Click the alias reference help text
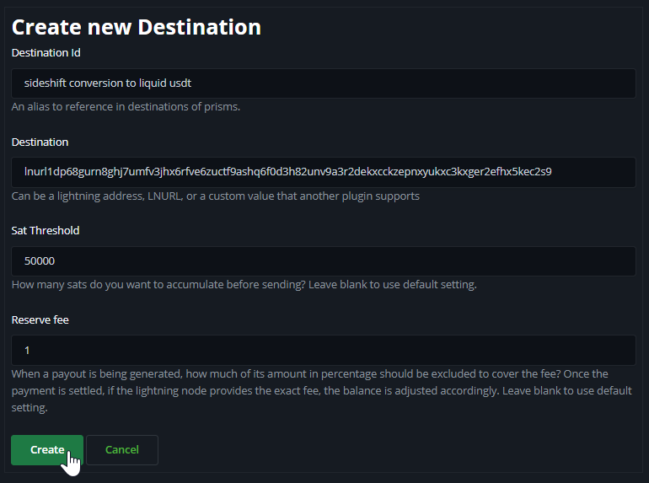Image resolution: width=649 pixels, height=483 pixels. (x=126, y=107)
